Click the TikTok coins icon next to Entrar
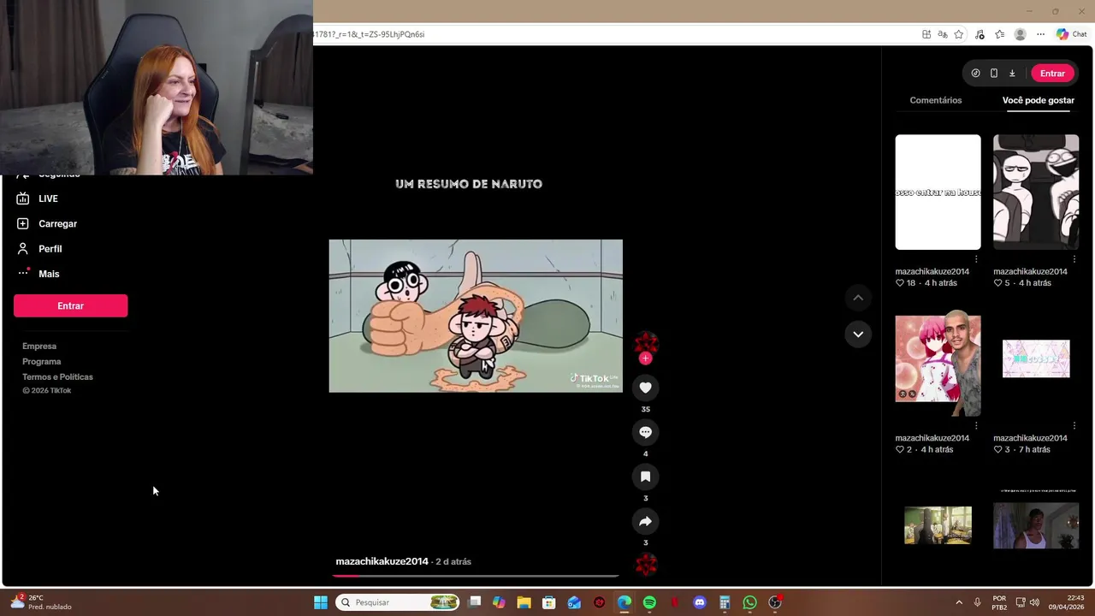Image resolution: width=1095 pixels, height=616 pixels. (x=975, y=74)
